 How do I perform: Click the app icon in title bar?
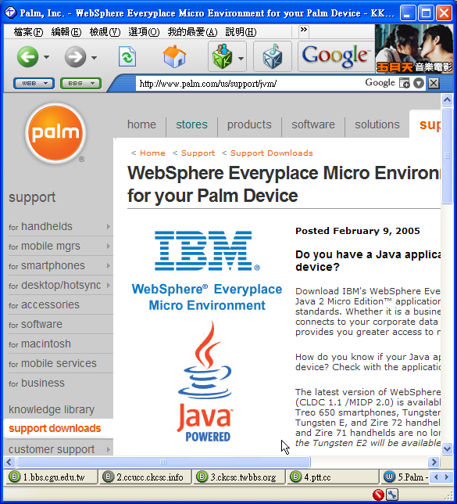point(11,13)
